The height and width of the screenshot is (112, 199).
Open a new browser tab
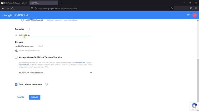click(61, 3)
